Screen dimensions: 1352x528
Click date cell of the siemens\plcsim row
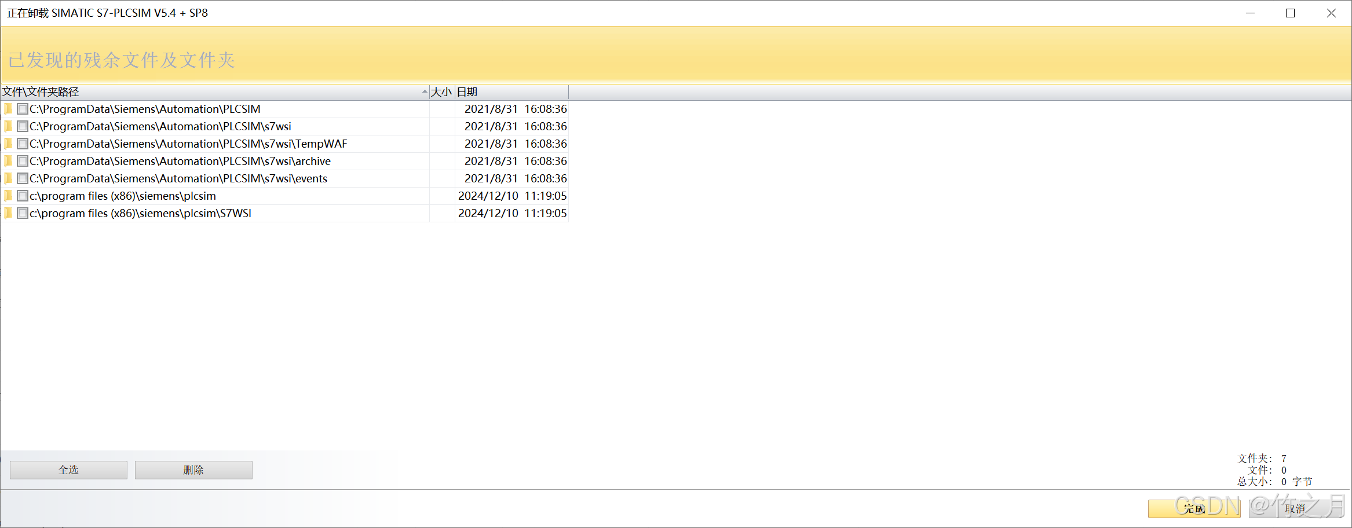point(513,196)
